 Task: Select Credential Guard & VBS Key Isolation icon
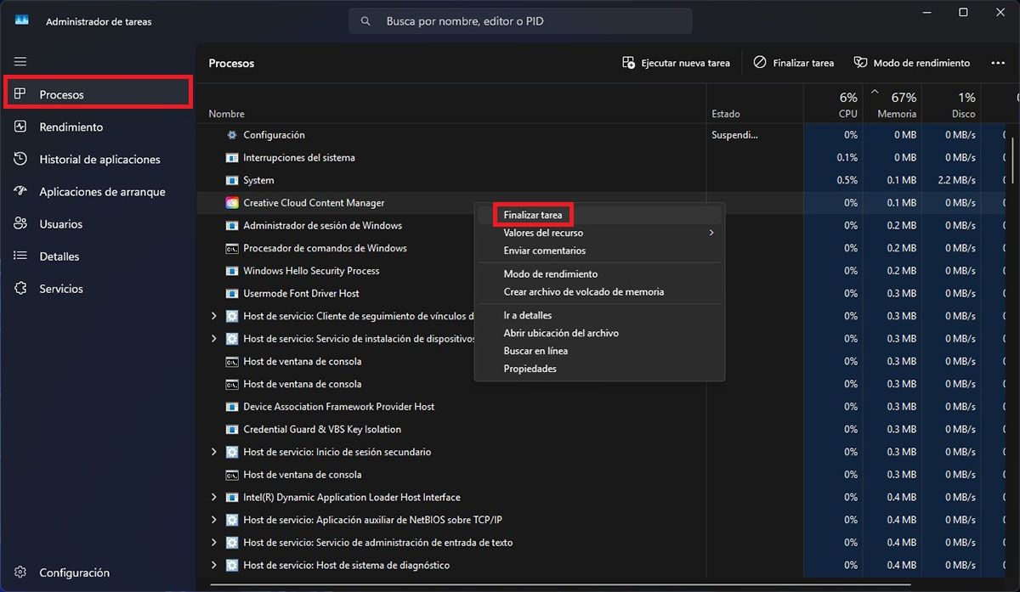click(232, 429)
